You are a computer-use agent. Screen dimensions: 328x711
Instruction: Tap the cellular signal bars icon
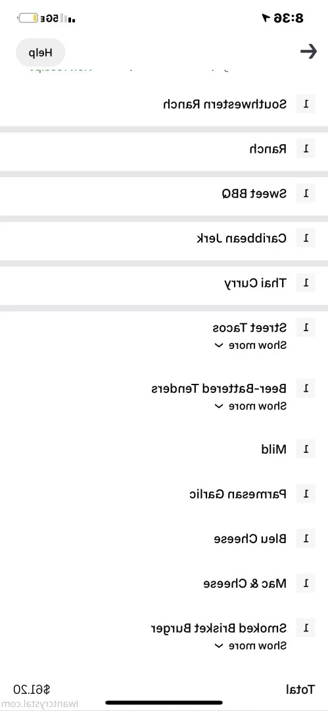[x=68, y=18]
